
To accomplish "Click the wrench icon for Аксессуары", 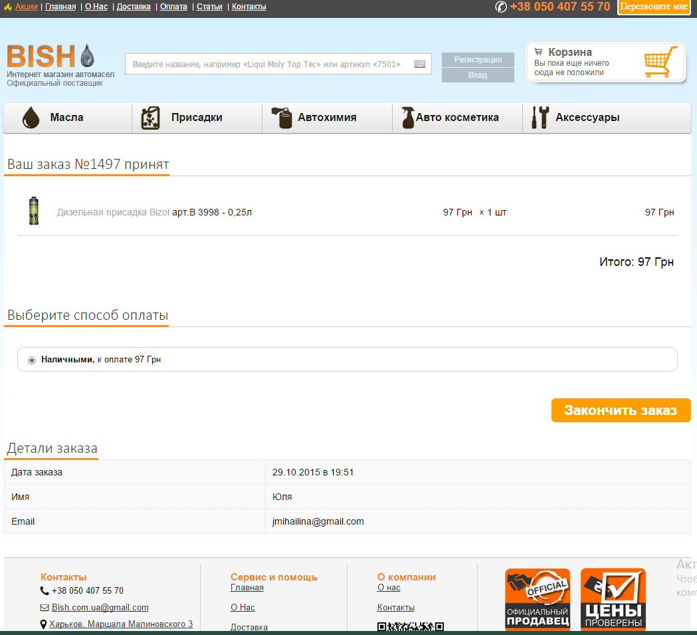I will [540, 118].
